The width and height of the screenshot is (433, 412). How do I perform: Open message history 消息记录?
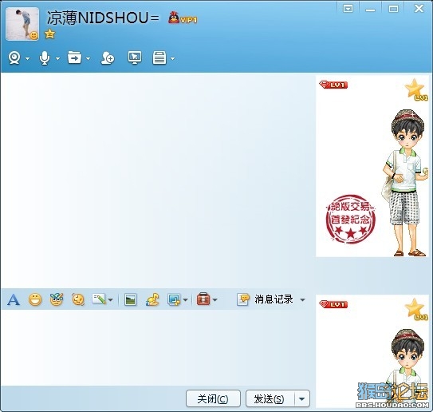click(265, 299)
